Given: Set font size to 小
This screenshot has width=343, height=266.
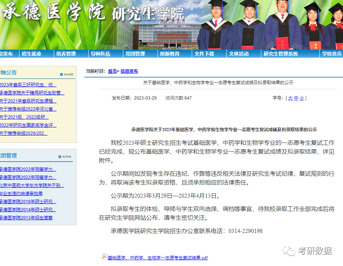Looking at the screenshot, I should pos(302,98).
